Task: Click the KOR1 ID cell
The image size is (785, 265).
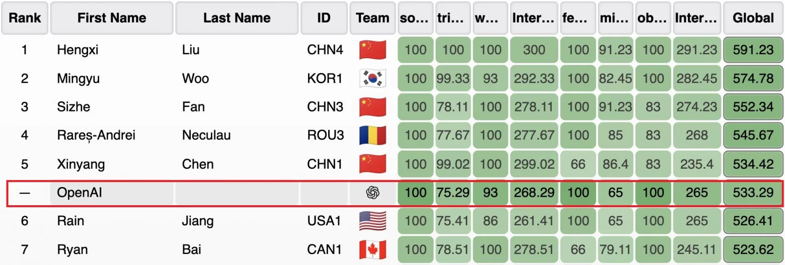Action: click(324, 79)
